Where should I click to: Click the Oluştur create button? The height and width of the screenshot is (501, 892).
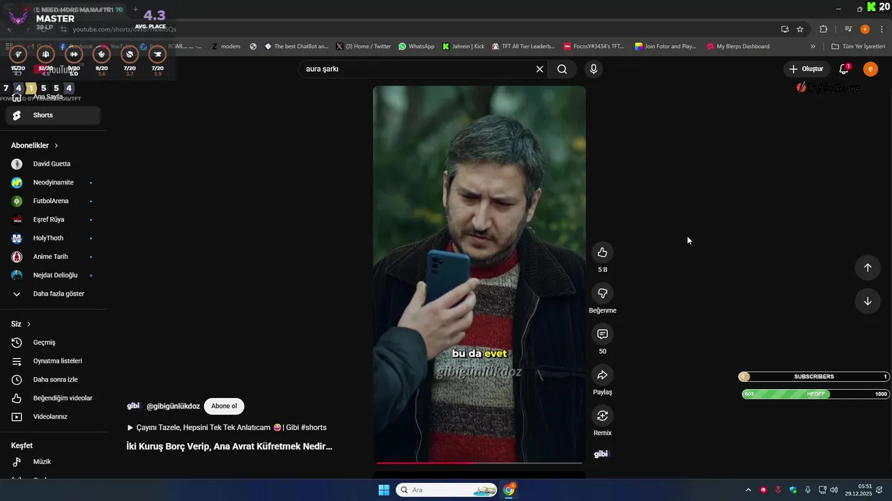pyautogui.click(x=806, y=69)
